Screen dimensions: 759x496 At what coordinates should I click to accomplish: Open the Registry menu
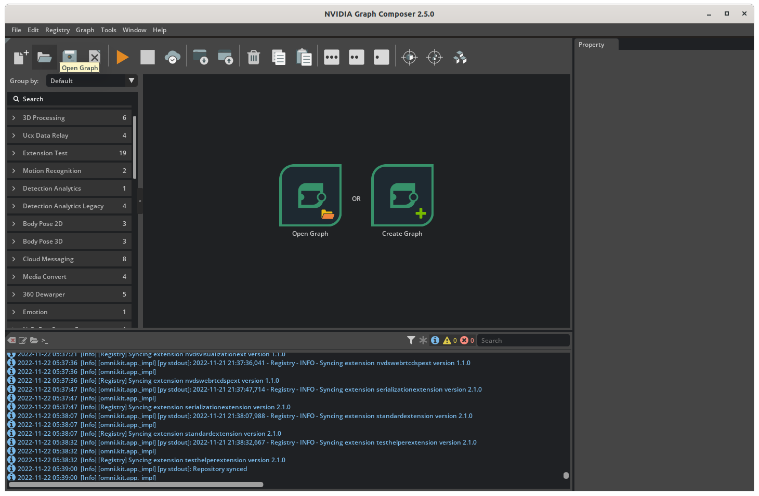(x=57, y=30)
